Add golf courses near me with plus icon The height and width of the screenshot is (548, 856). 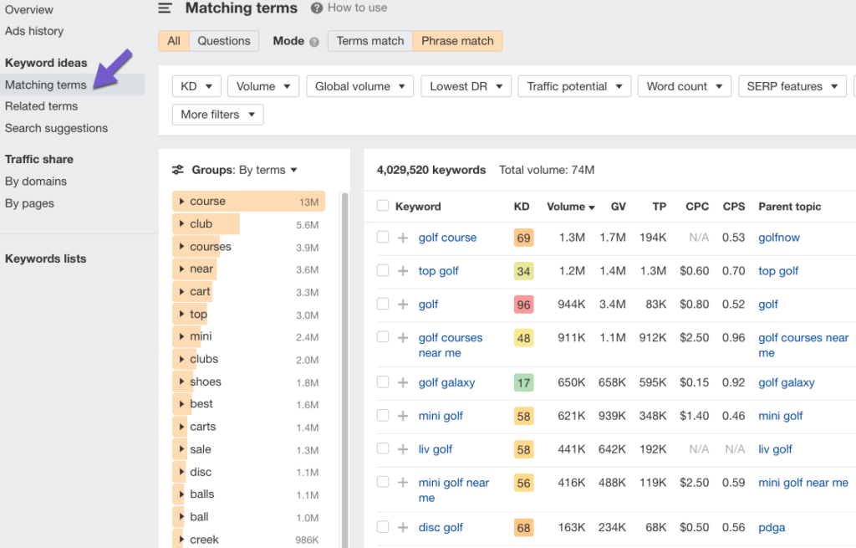pyautogui.click(x=403, y=338)
